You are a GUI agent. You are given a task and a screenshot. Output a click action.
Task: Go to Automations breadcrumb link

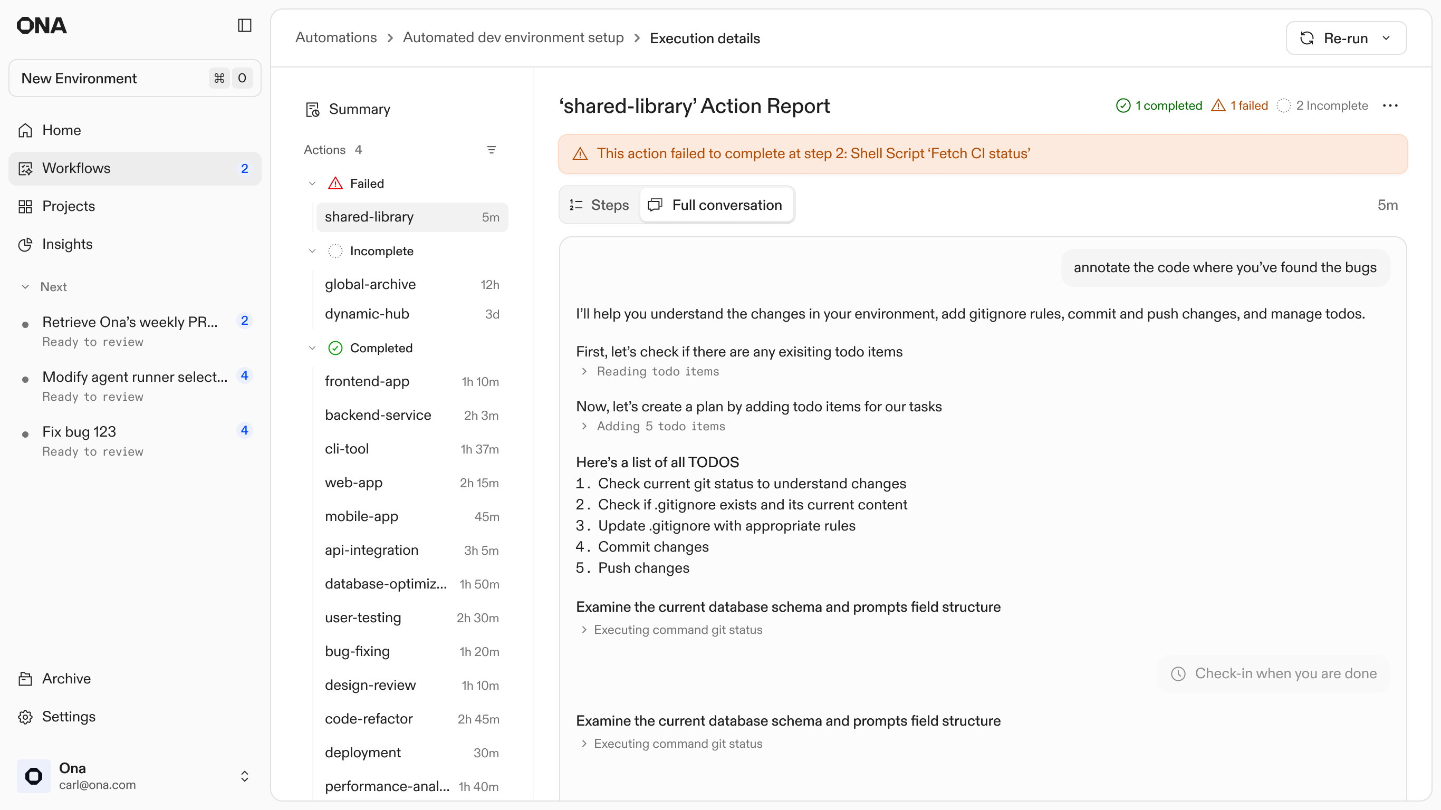click(335, 38)
